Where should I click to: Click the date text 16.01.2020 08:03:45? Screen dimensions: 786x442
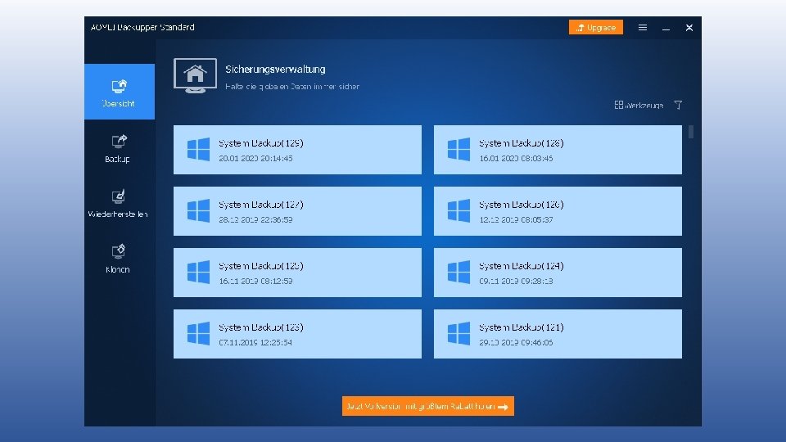click(516, 158)
